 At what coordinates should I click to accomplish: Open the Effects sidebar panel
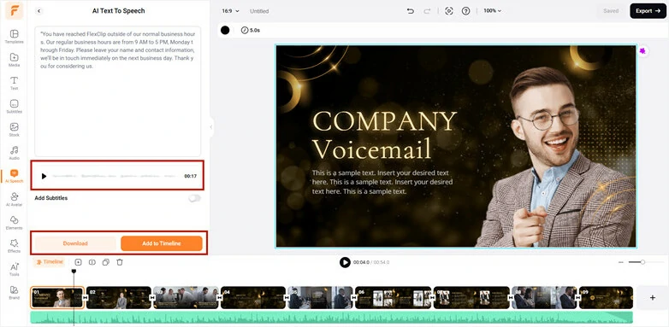coord(14,246)
